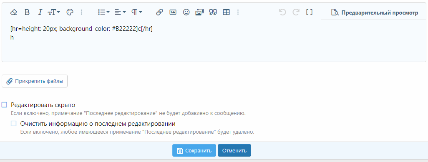
Task: Toggle bold formatting
Action: (27, 12)
